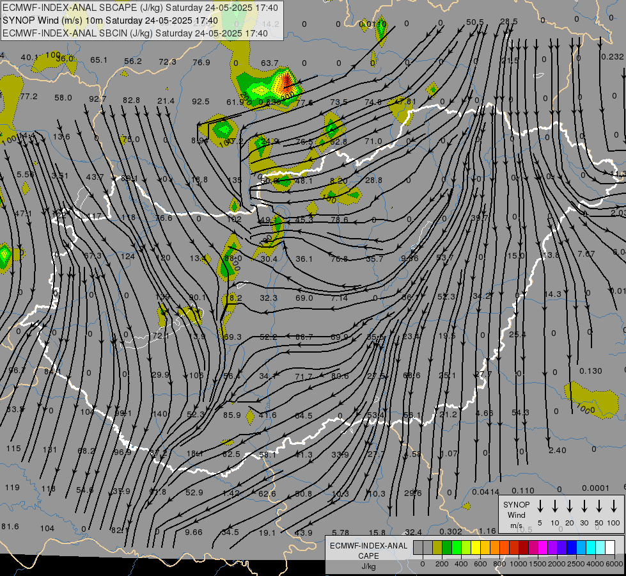Click the grid value 69.0
This screenshot has width=626, height=576.
(x=304, y=298)
